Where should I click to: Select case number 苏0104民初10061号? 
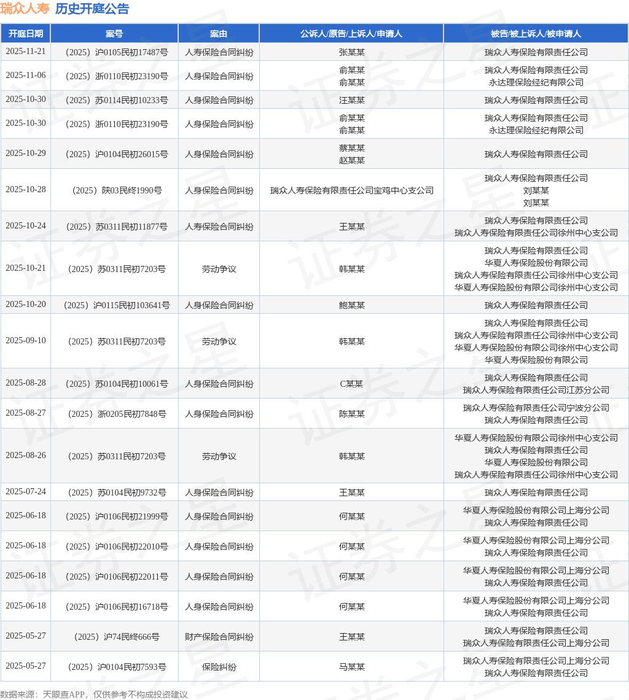117,384
